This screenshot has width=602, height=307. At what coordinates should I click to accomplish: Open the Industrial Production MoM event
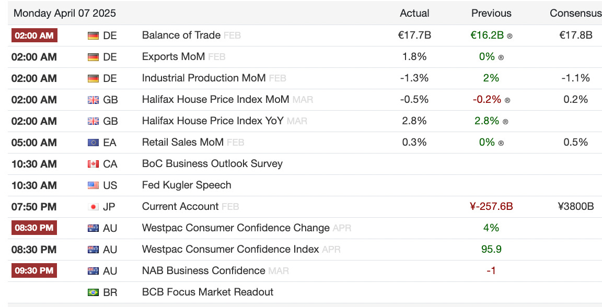(203, 78)
